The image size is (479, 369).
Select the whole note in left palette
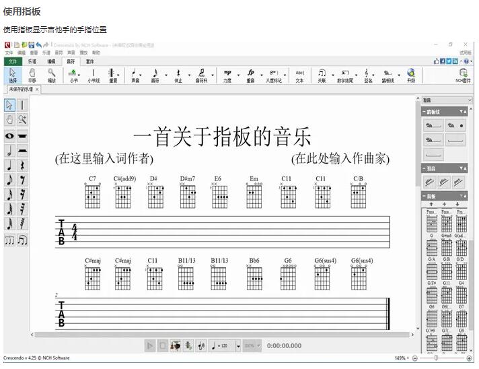click(9, 135)
